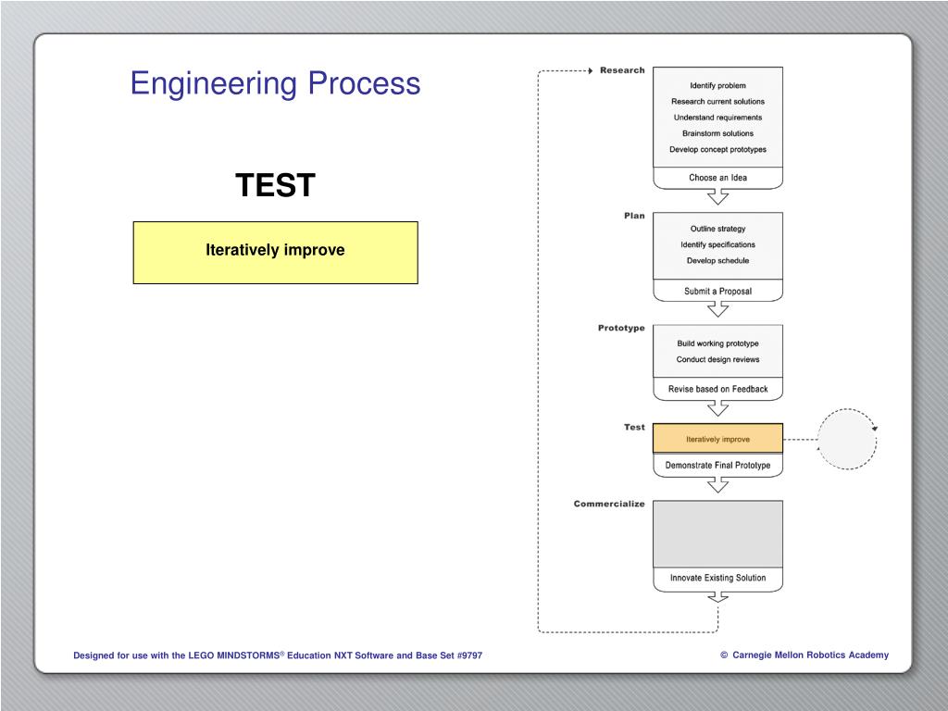
Task: Click the Choose an Idea box
Action: [717, 178]
